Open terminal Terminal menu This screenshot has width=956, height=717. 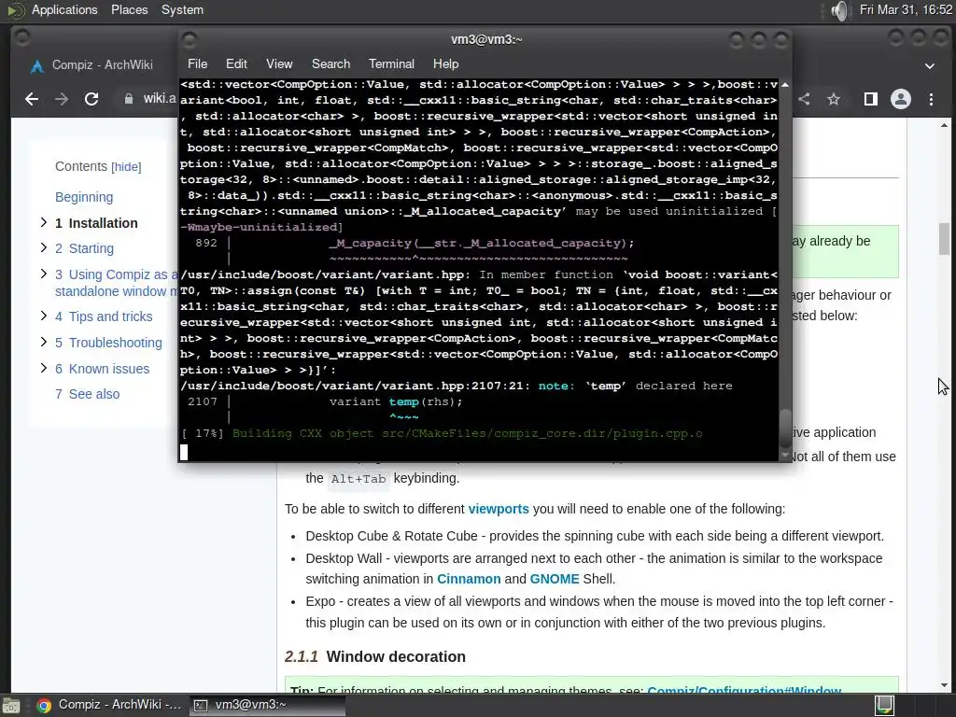[391, 64]
